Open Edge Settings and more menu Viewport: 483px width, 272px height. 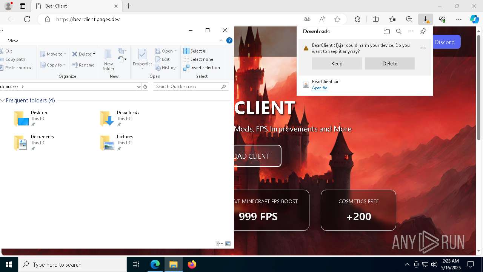tap(459, 19)
